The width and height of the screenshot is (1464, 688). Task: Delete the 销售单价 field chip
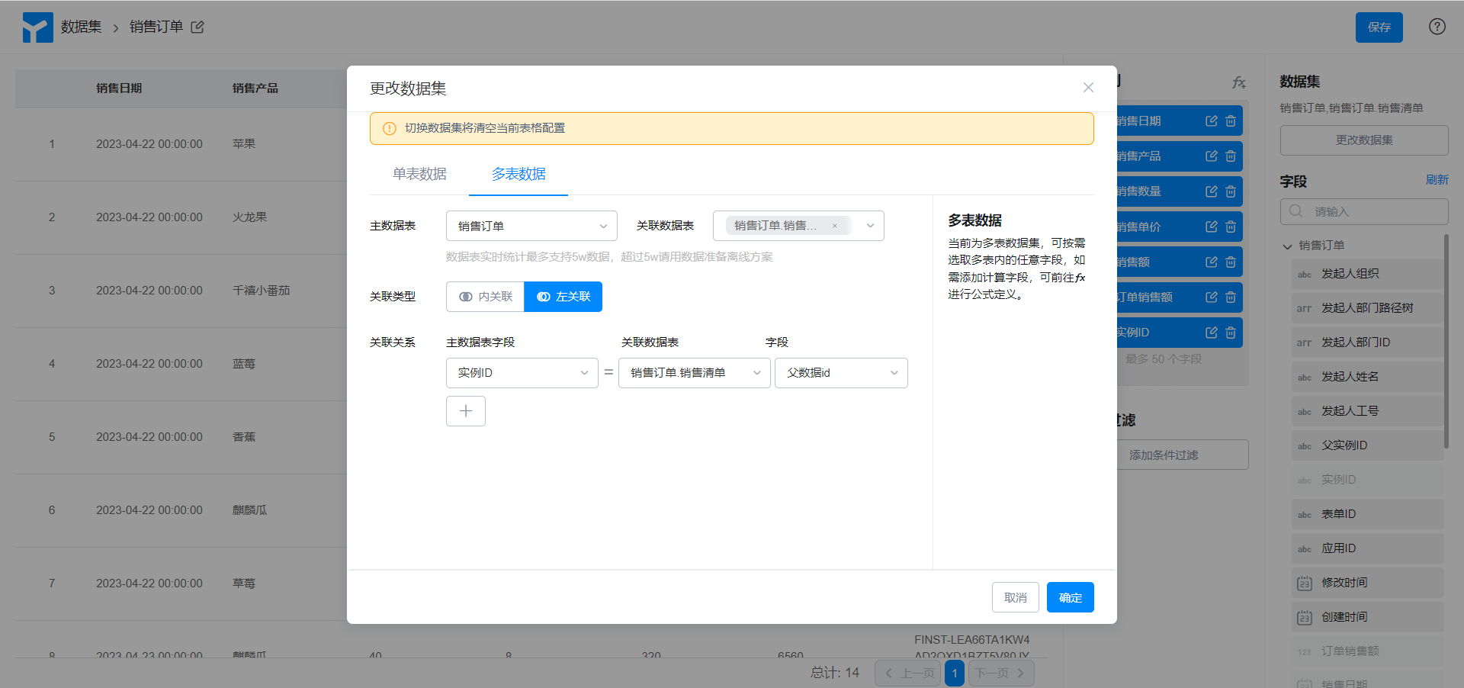coord(1231,227)
